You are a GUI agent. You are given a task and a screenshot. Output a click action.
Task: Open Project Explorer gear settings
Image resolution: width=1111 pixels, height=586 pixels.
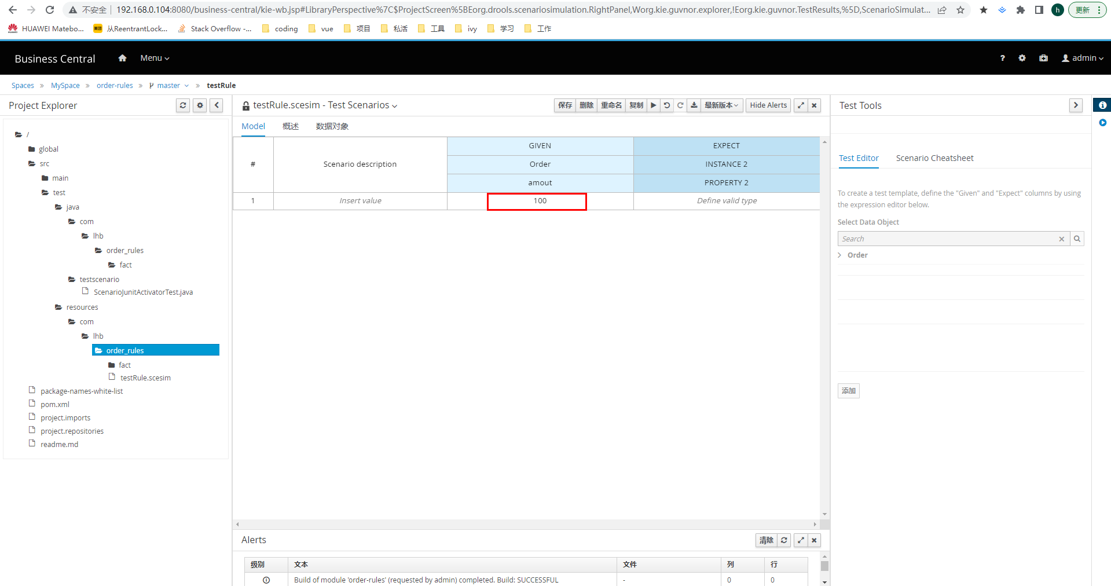coord(200,105)
